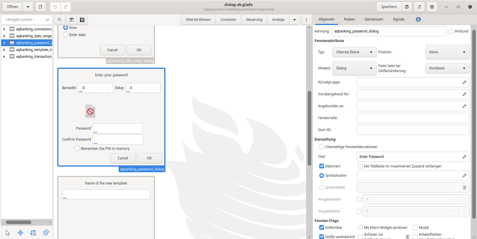The image size is (477, 239).
Task: Select the Now radio button
Action: (x=66, y=28)
